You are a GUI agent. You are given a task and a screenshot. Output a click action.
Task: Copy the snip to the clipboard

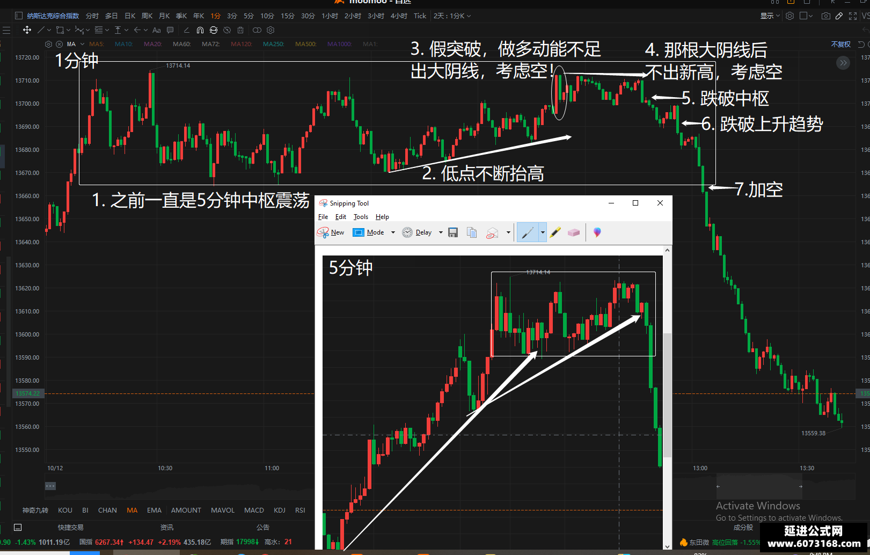(472, 232)
